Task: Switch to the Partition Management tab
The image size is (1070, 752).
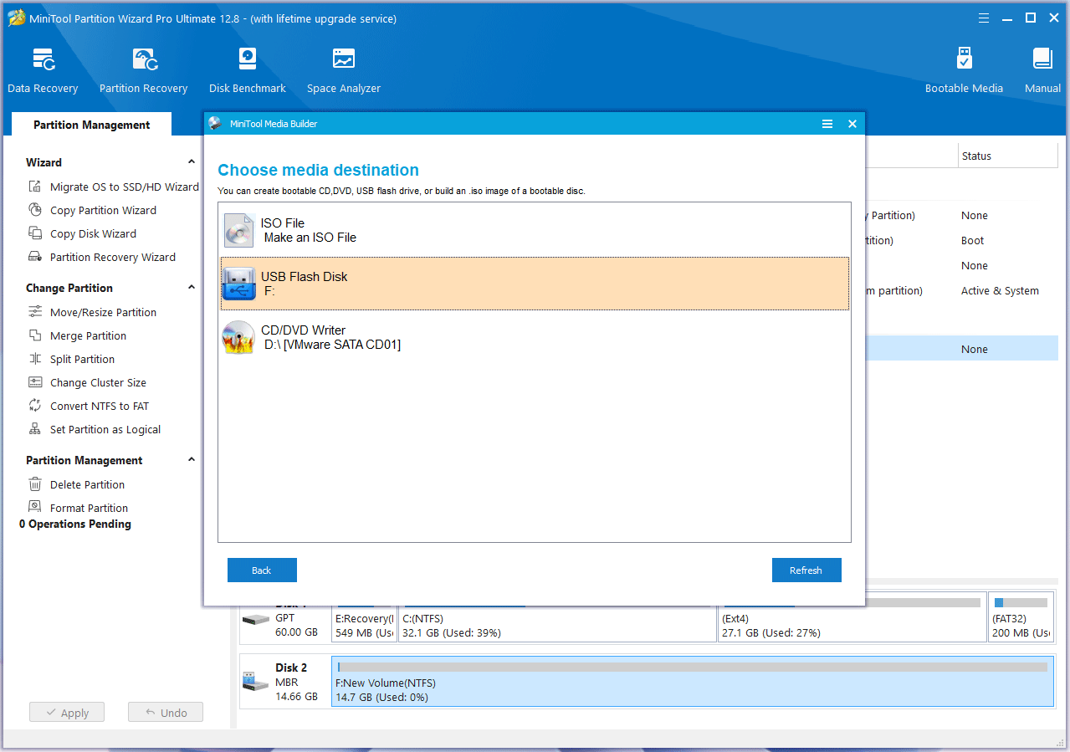Action: [92, 125]
